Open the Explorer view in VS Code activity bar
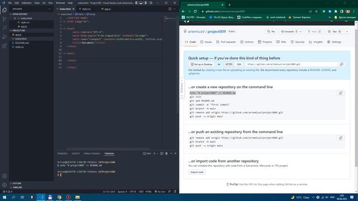 pos(4,10)
